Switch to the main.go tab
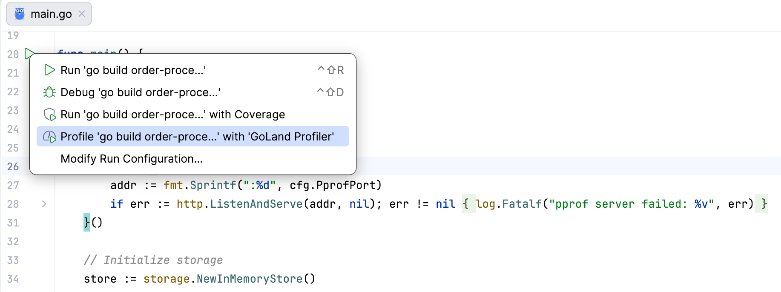Image resolution: width=781 pixels, height=292 pixels. (x=51, y=14)
